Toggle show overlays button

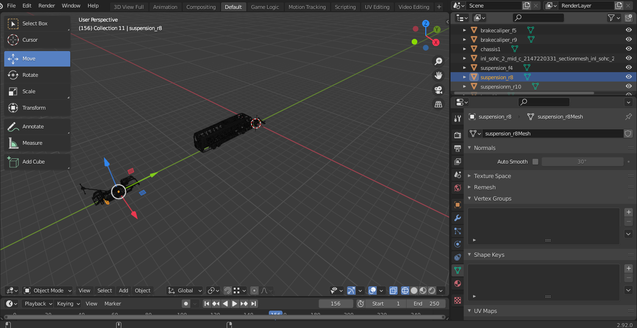[x=372, y=291]
